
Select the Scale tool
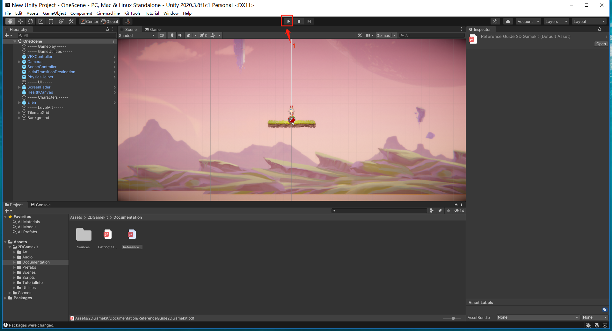pyautogui.click(x=41, y=21)
